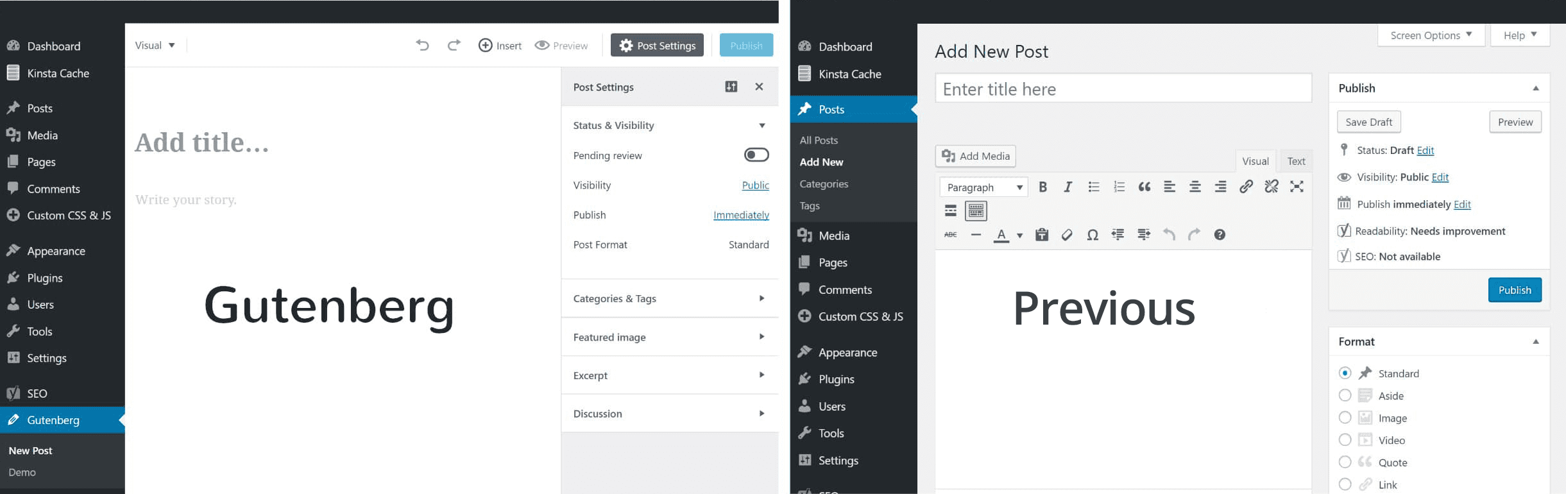Clear formatting with eraser icon
Screen dimensions: 1566x494
pyautogui.click(x=1067, y=235)
